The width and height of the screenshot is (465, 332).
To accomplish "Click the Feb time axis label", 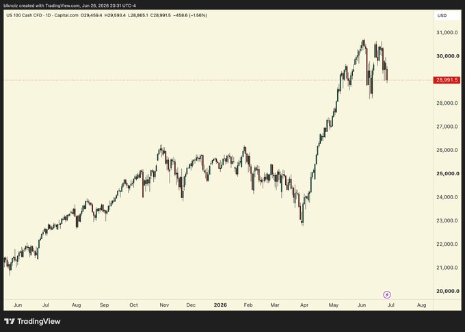I will (x=248, y=305).
